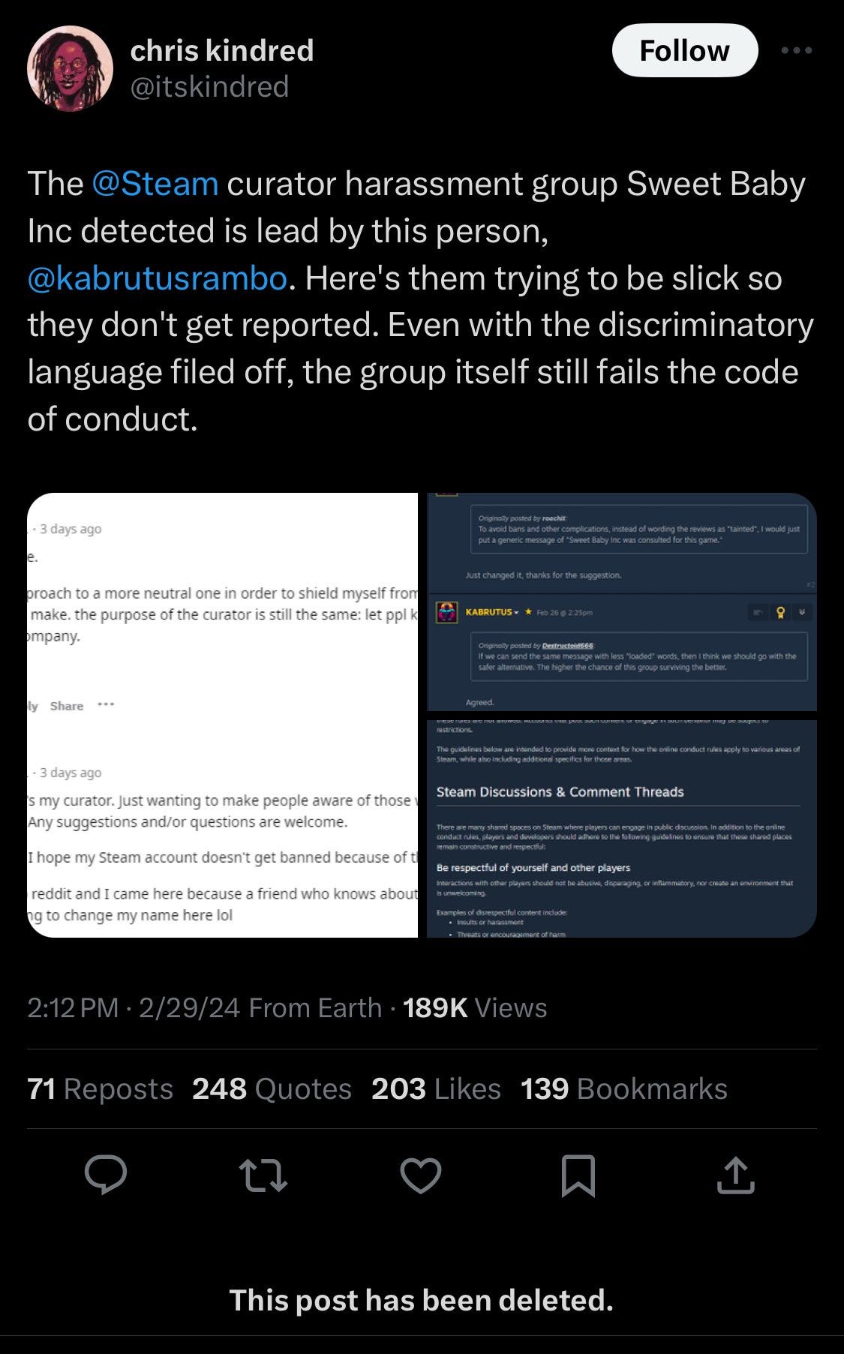
Task: Click the Follow button
Action: [x=684, y=50]
